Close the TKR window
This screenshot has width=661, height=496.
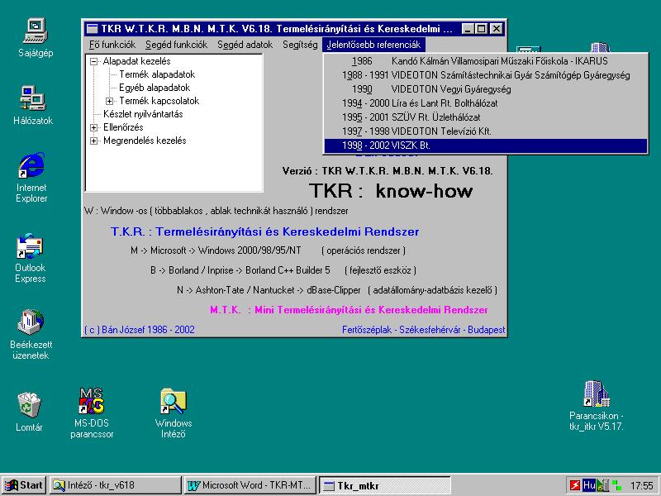(497, 29)
